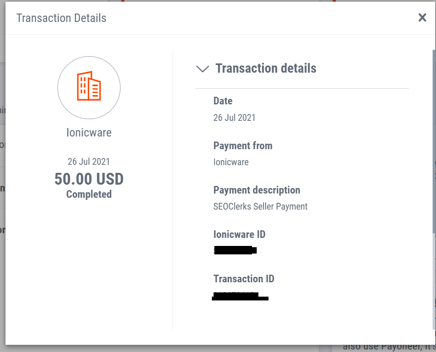This screenshot has width=436, height=352.
Task: Collapse the Transaction details chevron
Action: point(203,69)
